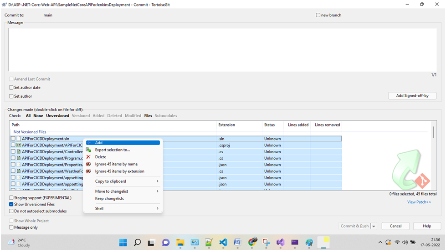Screen dimensions: 446x251
Task: Click the Cancel button
Action: click(x=395, y=226)
